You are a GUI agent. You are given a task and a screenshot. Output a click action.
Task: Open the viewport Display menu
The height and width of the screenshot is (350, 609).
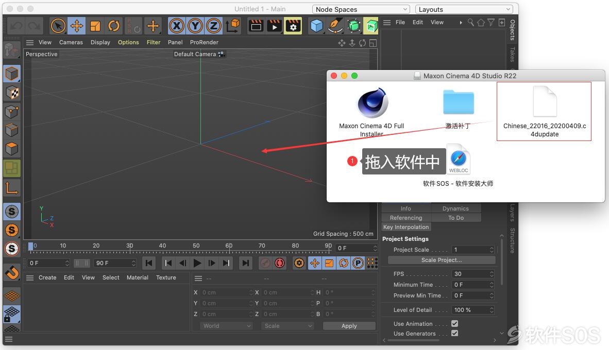click(x=100, y=42)
